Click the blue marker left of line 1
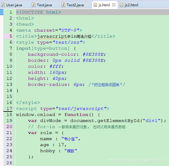 2,12
